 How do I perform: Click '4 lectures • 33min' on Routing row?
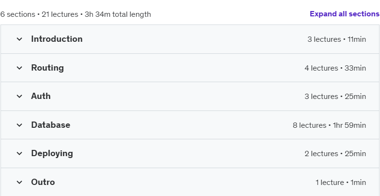click(335, 68)
